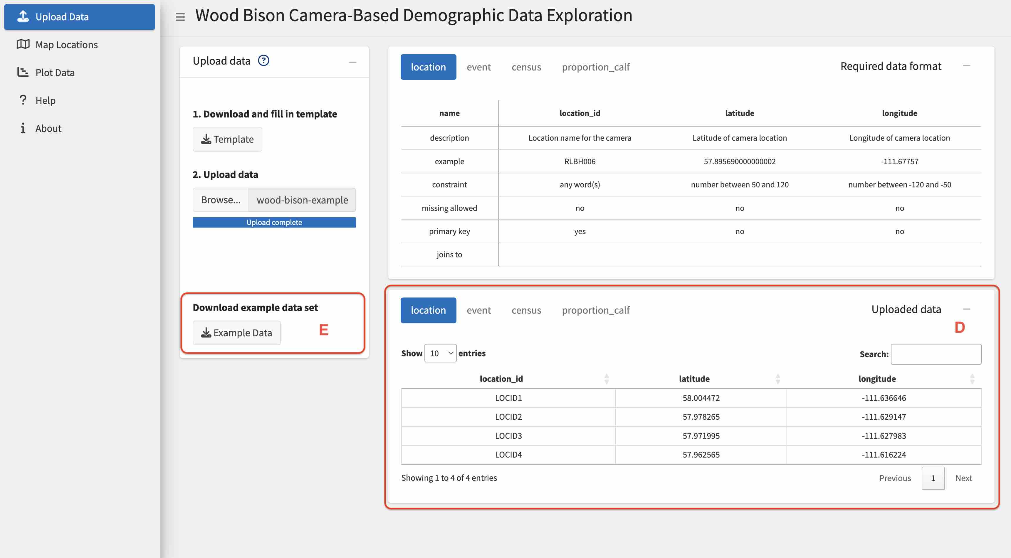The height and width of the screenshot is (558, 1011).
Task: Click the Upload data help question icon
Action: (263, 60)
